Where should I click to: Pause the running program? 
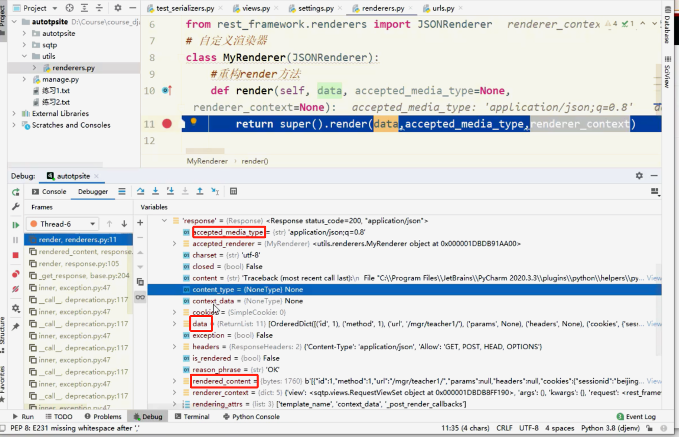click(16, 240)
